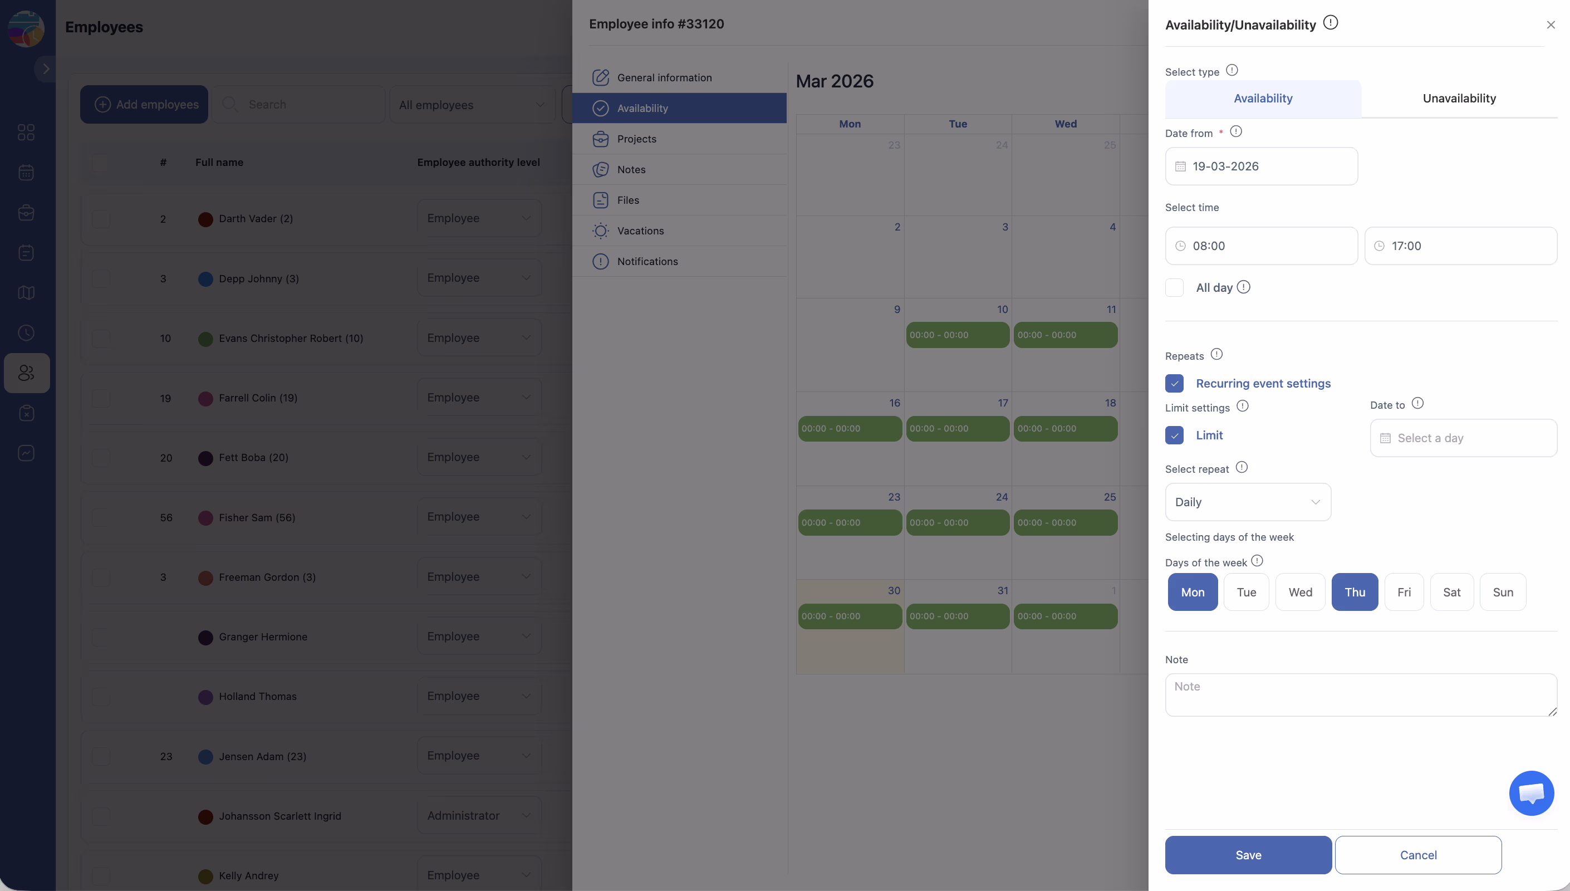
Task: Click the Cancel button
Action: [1417, 855]
